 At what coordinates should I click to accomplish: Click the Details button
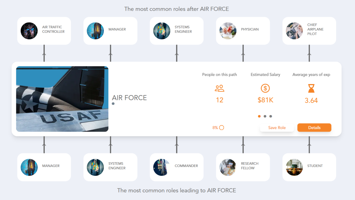pos(314,127)
